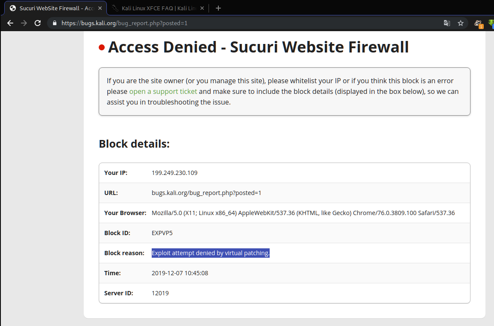Click the Block ID value EXPVP5
494x326 pixels.
tap(162, 233)
